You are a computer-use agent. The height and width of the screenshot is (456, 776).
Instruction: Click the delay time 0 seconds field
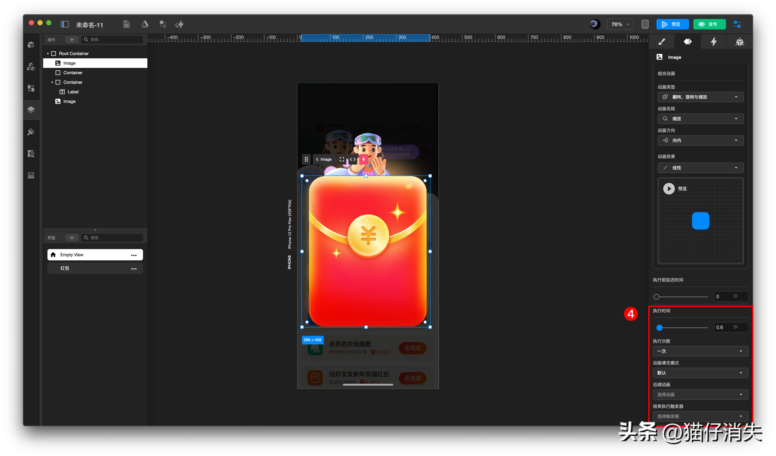[730, 296]
